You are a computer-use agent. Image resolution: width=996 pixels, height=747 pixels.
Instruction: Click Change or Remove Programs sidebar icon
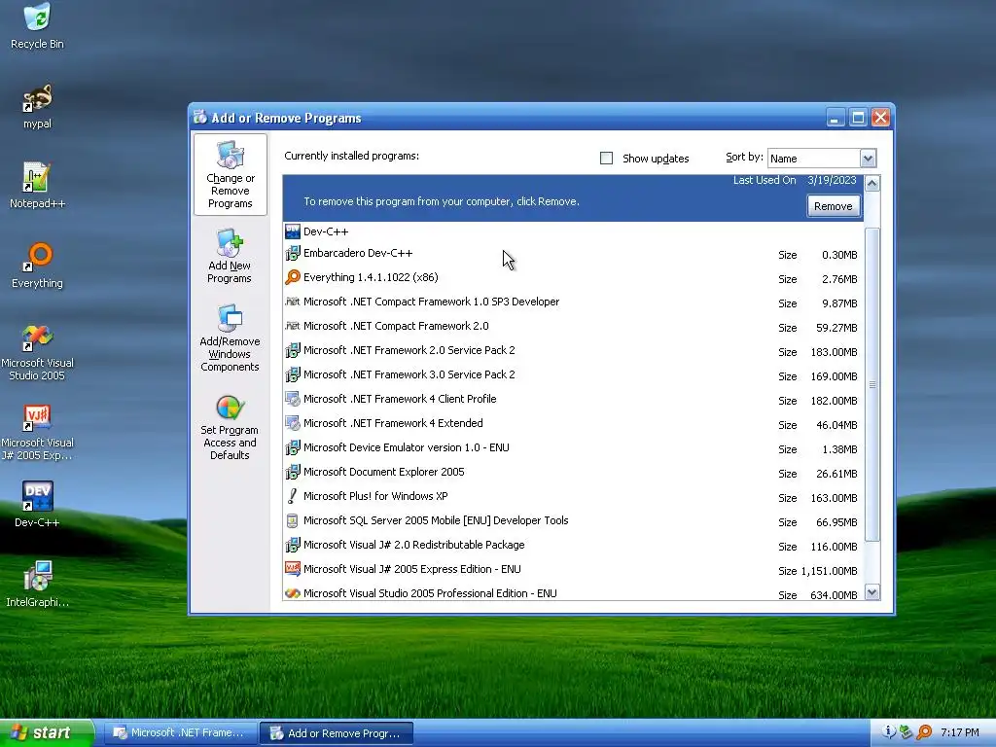(x=230, y=175)
